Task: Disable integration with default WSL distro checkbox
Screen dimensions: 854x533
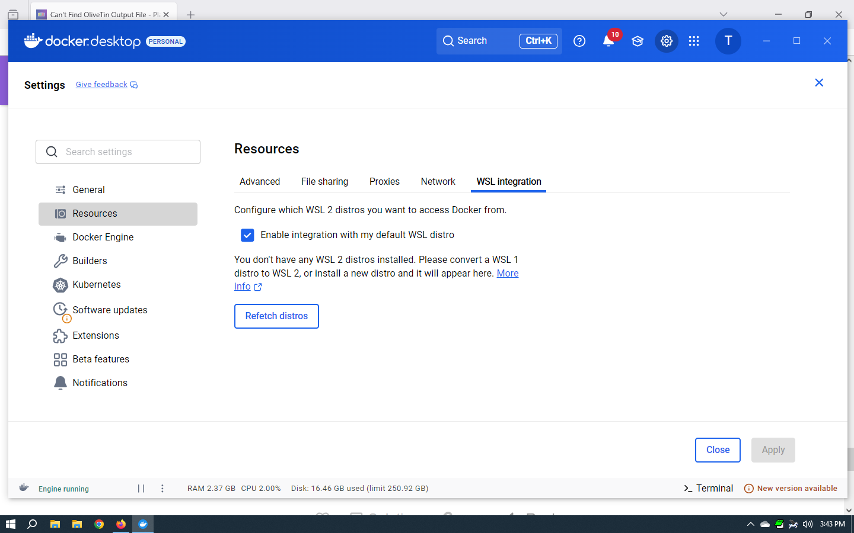Action: pyautogui.click(x=247, y=235)
